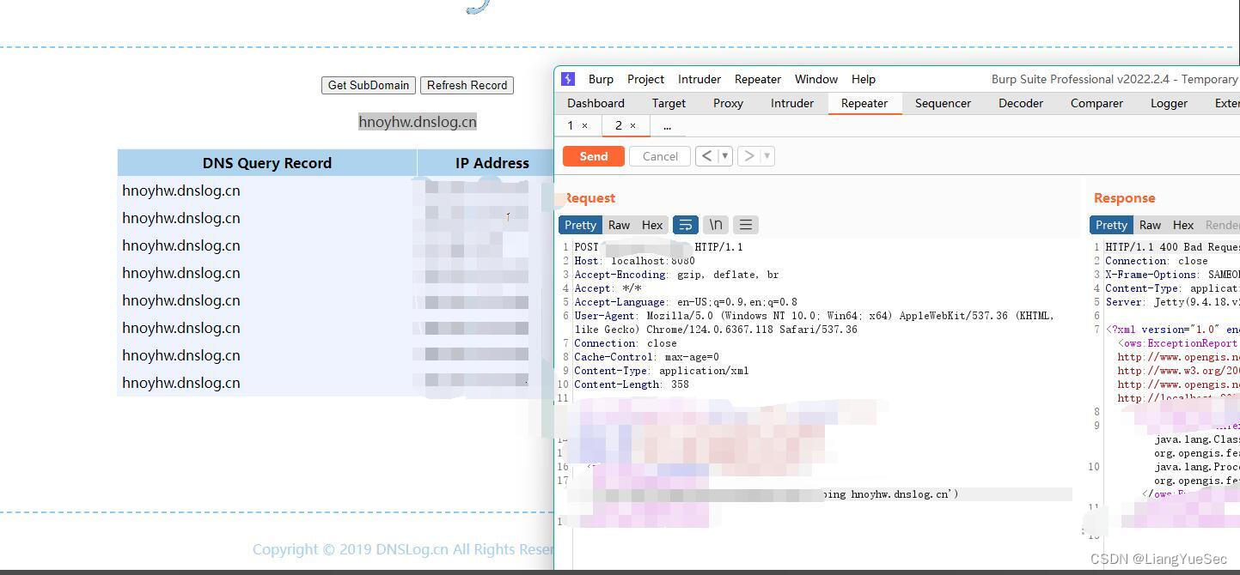This screenshot has height=575, width=1240.
Task: Open the Request hamburger options menu
Action: (x=745, y=225)
